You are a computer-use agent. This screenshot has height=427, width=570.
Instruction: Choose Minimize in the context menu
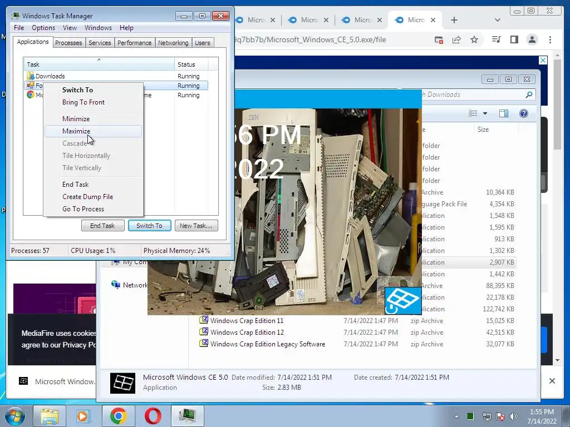click(76, 119)
